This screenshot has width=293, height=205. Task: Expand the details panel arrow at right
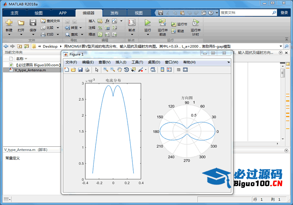286,150
